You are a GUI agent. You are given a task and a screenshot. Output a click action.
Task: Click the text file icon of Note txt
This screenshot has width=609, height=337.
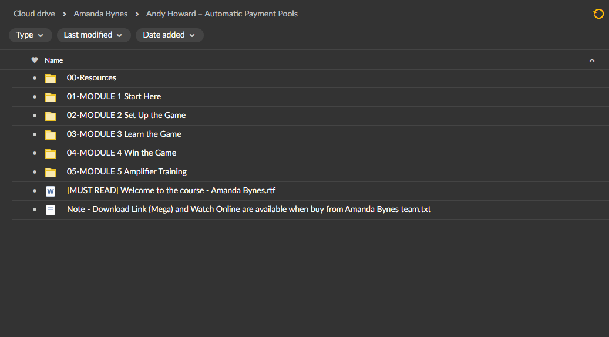click(51, 210)
